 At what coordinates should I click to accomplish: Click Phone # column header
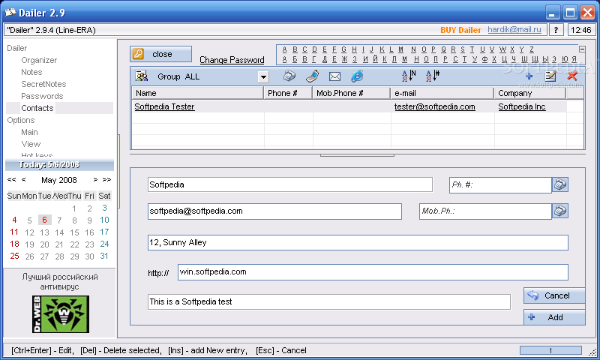(288, 93)
